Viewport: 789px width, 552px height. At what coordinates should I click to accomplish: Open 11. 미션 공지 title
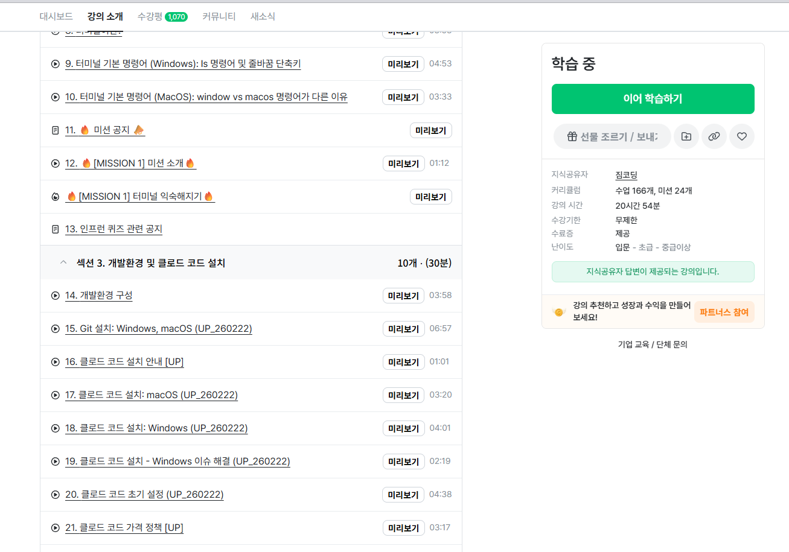click(105, 130)
